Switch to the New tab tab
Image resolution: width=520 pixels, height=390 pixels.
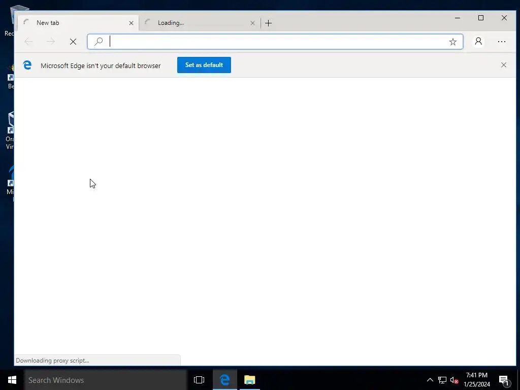coord(78,23)
